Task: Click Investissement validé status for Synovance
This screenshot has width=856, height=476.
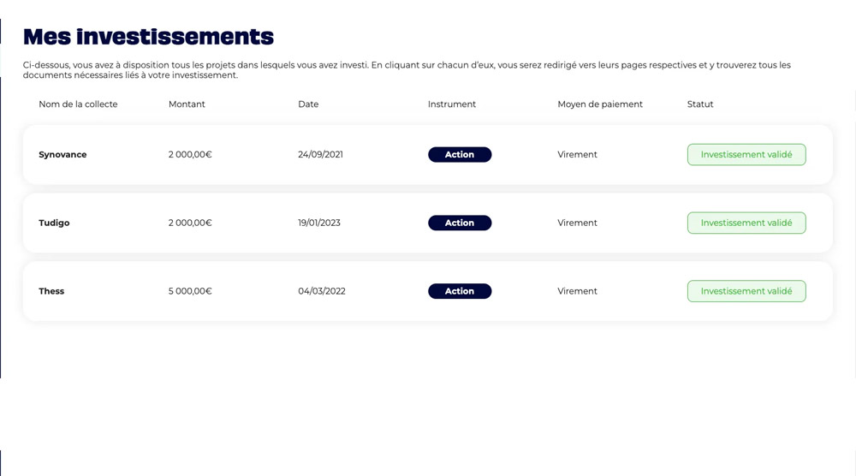Action: (746, 154)
